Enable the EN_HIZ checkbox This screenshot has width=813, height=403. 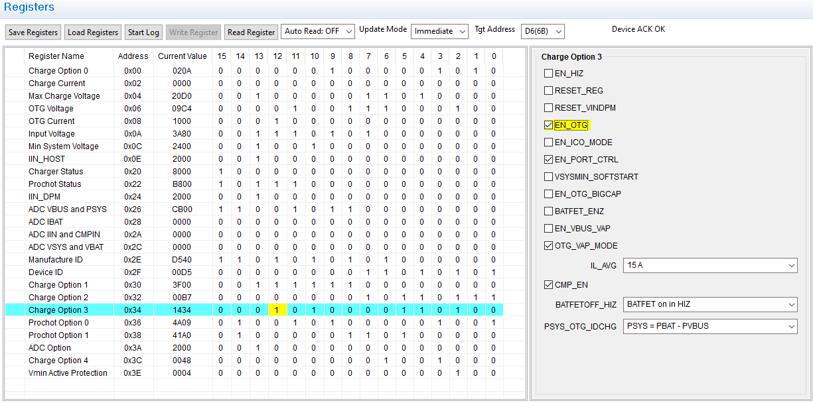click(549, 74)
